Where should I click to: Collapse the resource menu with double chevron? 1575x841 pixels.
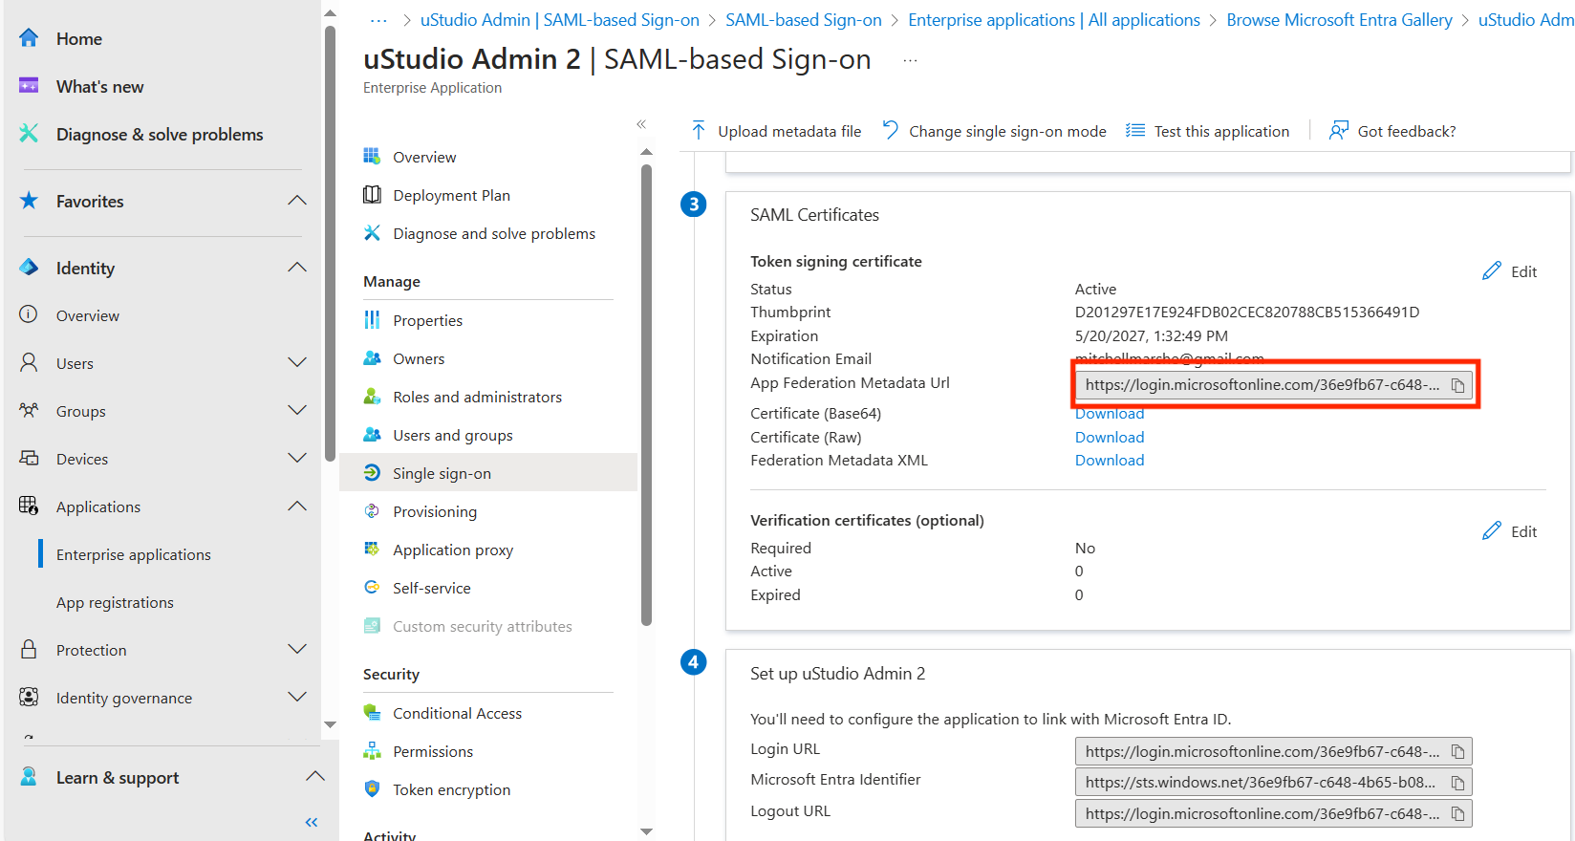point(641,124)
